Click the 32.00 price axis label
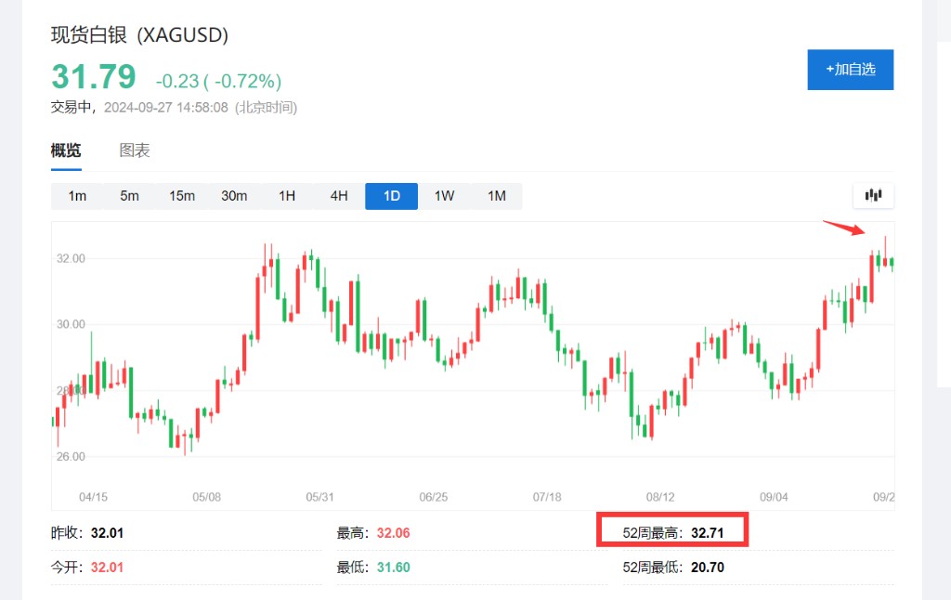The image size is (951, 600). (71, 258)
